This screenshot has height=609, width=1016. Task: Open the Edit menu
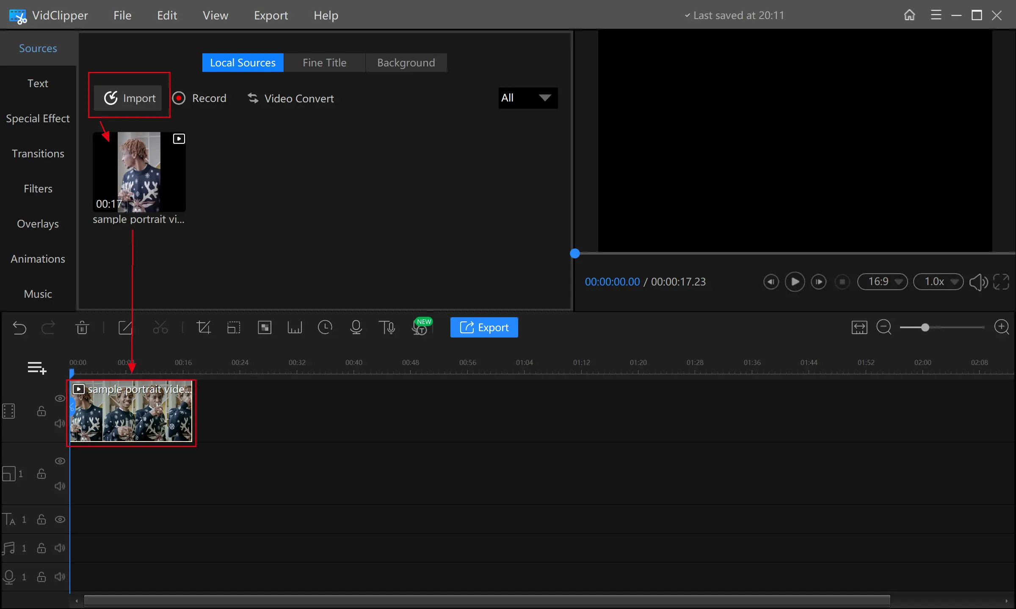point(167,14)
